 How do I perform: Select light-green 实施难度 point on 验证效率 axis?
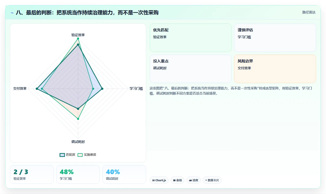[78, 38]
